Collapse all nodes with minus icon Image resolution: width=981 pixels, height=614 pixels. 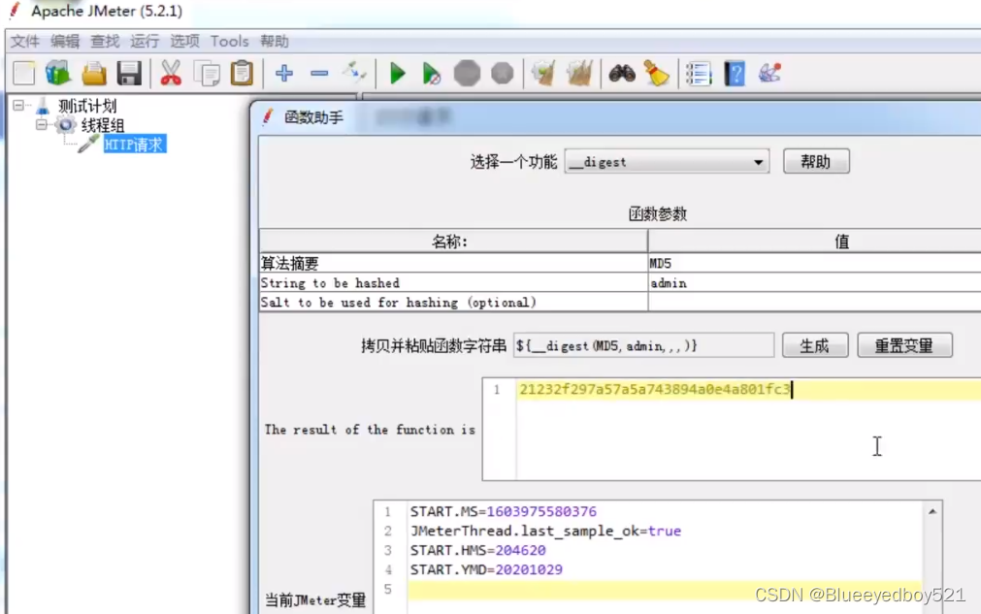pyautogui.click(x=319, y=73)
